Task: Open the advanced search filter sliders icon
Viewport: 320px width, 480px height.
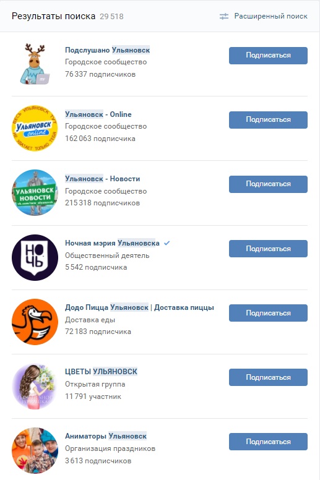Action: click(224, 17)
